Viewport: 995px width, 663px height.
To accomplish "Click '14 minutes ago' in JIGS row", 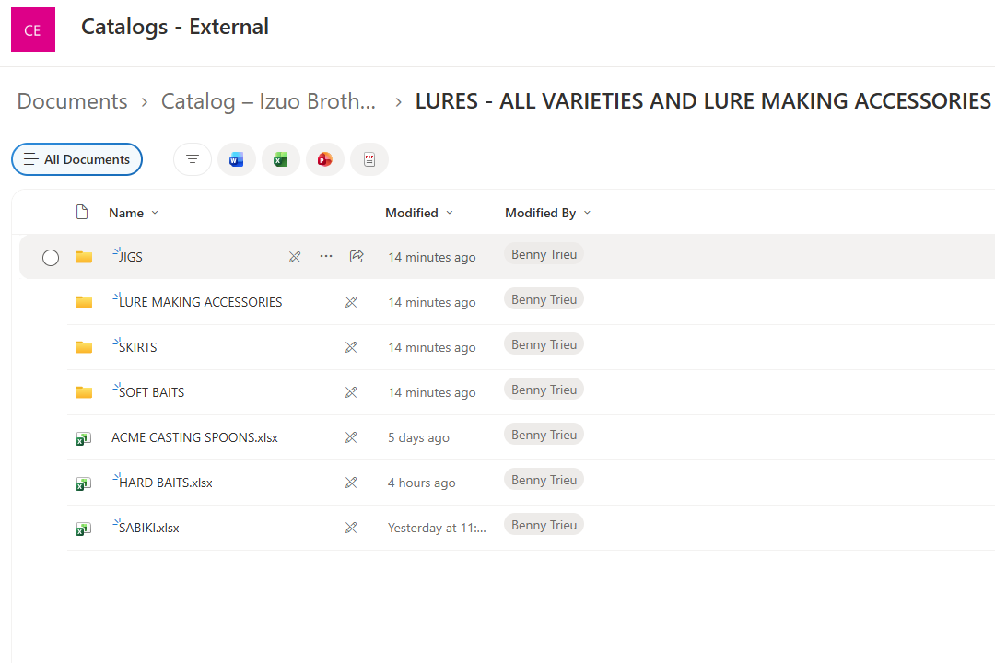I will coord(431,257).
